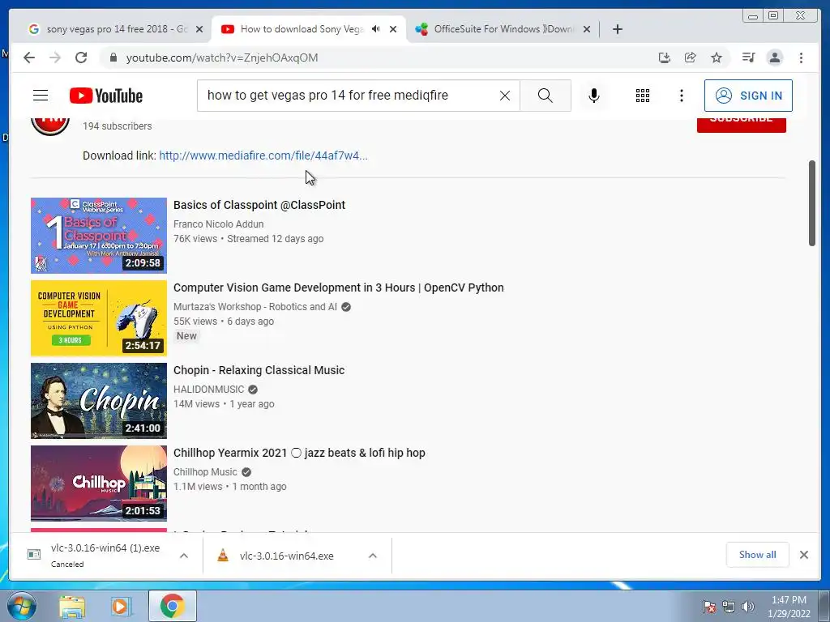The width and height of the screenshot is (830, 622).
Task: Go back to the previous page
Action: [29, 58]
